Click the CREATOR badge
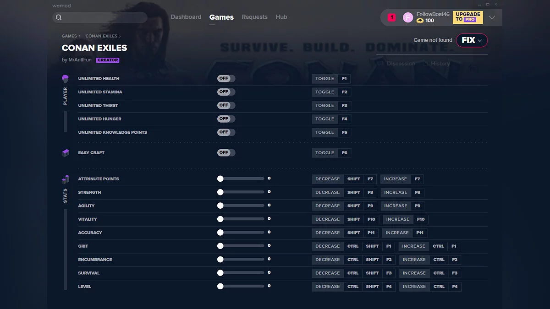Screen dimensions: 550x309 pos(108,60)
